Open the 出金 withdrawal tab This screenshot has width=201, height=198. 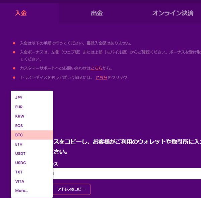(96, 13)
